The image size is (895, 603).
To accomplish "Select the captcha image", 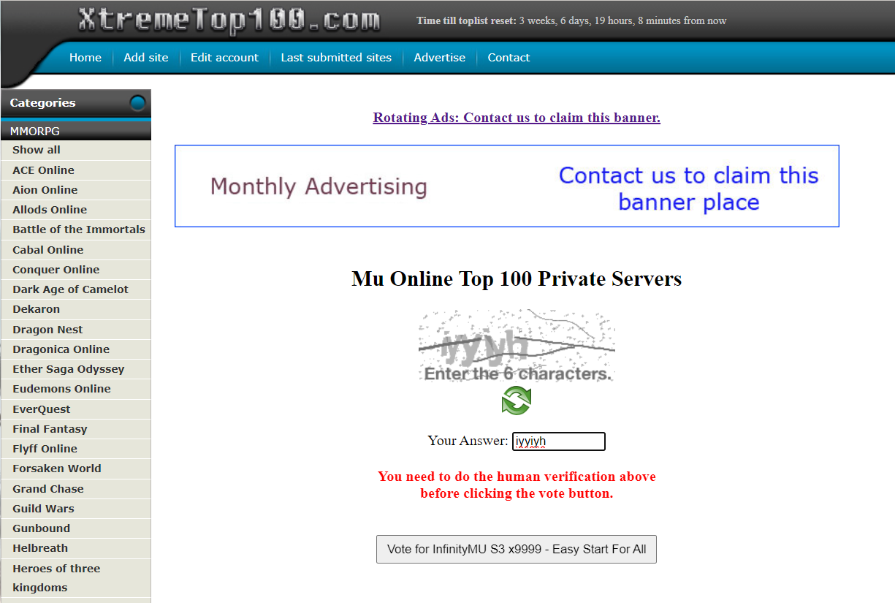I will [x=517, y=346].
